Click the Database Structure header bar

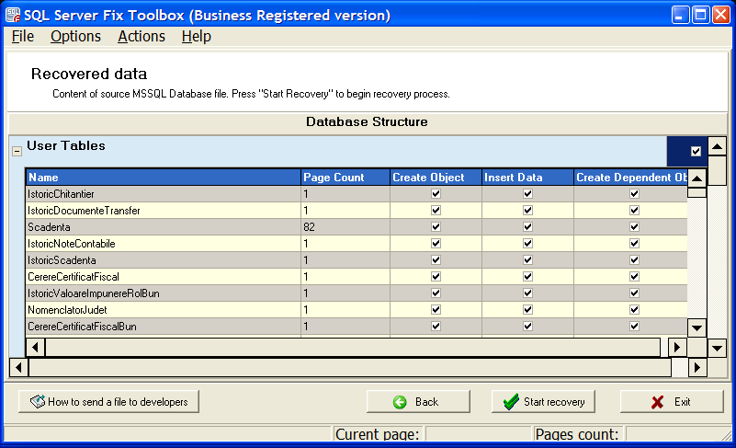tap(367, 122)
